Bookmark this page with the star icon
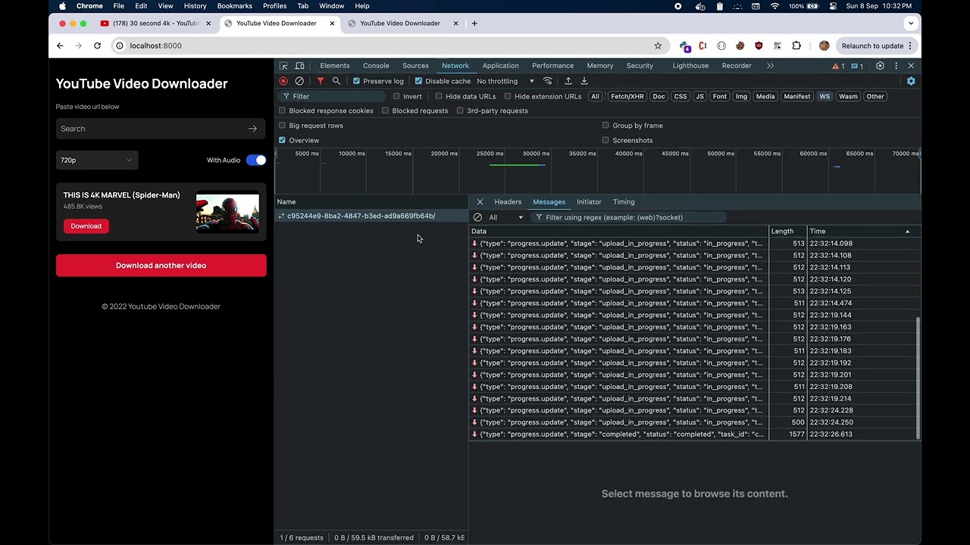Image resolution: width=970 pixels, height=545 pixels. point(658,45)
